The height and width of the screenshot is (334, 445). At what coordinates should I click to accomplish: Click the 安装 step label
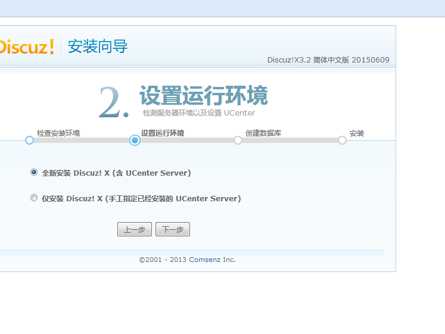pos(357,133)
